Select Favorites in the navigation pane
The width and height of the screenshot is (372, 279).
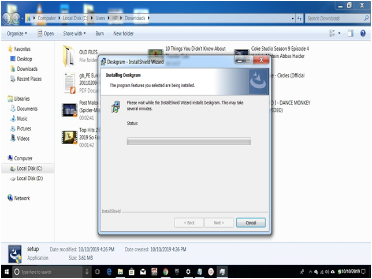pos(23,49)
